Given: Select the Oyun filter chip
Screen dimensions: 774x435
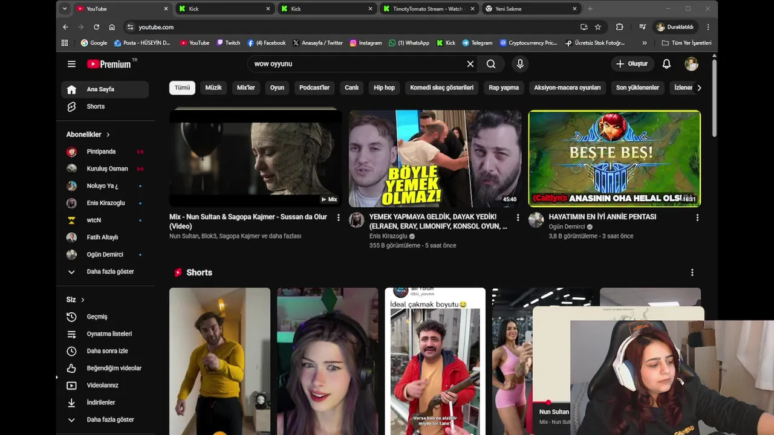Looking at the screenshot, I should 277,88.
